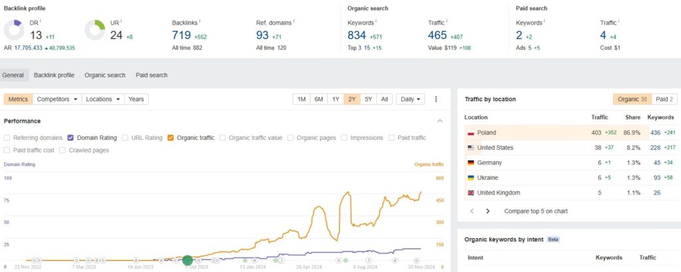This screenshot has height=272, width=681.
Task: Select the Metrics chart mode
Action: [18, 100]
